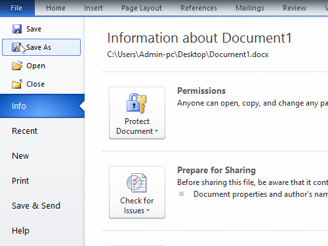
Task: Select the Open command
Action: coord(41,66)
